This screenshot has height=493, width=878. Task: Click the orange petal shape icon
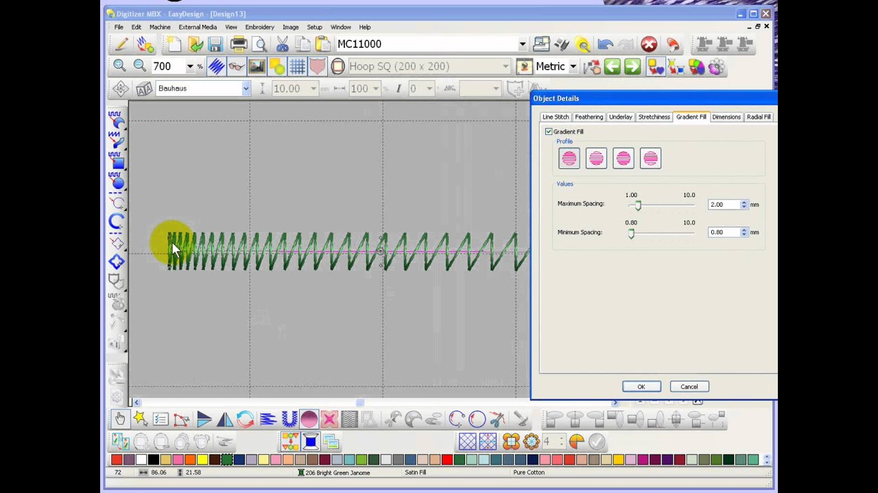point(511,442)
